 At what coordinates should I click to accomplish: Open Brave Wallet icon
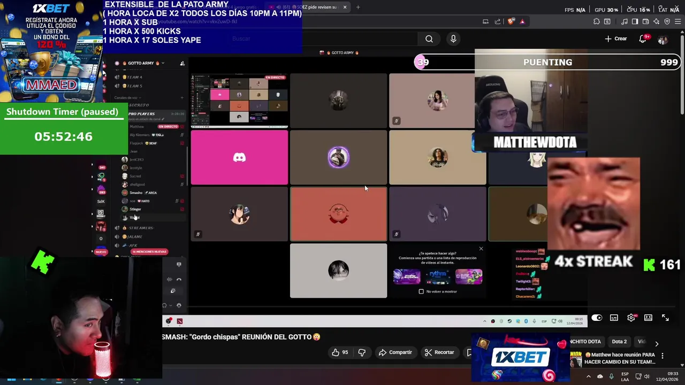(646, 21)
